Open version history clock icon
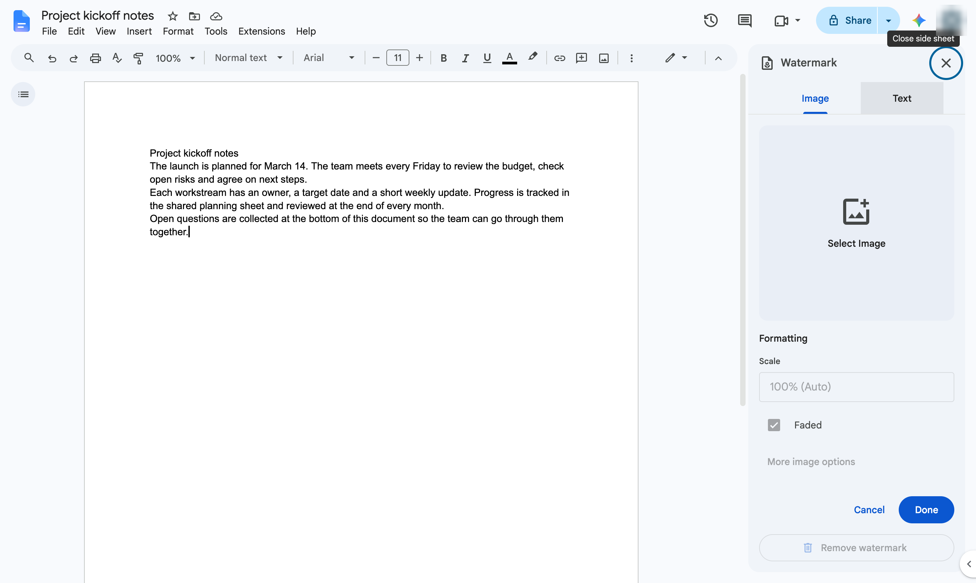Image resolution: width=976 pixels, height=583 pixels. [x=711, y=20]
